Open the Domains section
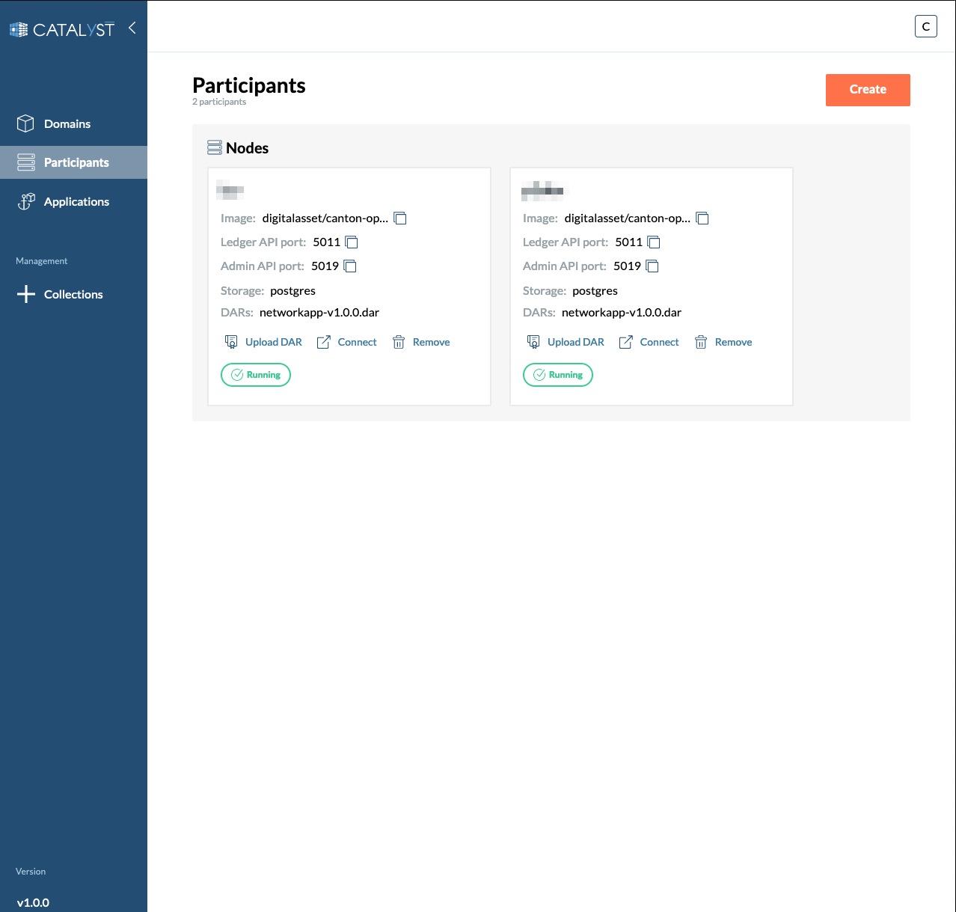This screenshot has width=956, height=912. [67, 123]
